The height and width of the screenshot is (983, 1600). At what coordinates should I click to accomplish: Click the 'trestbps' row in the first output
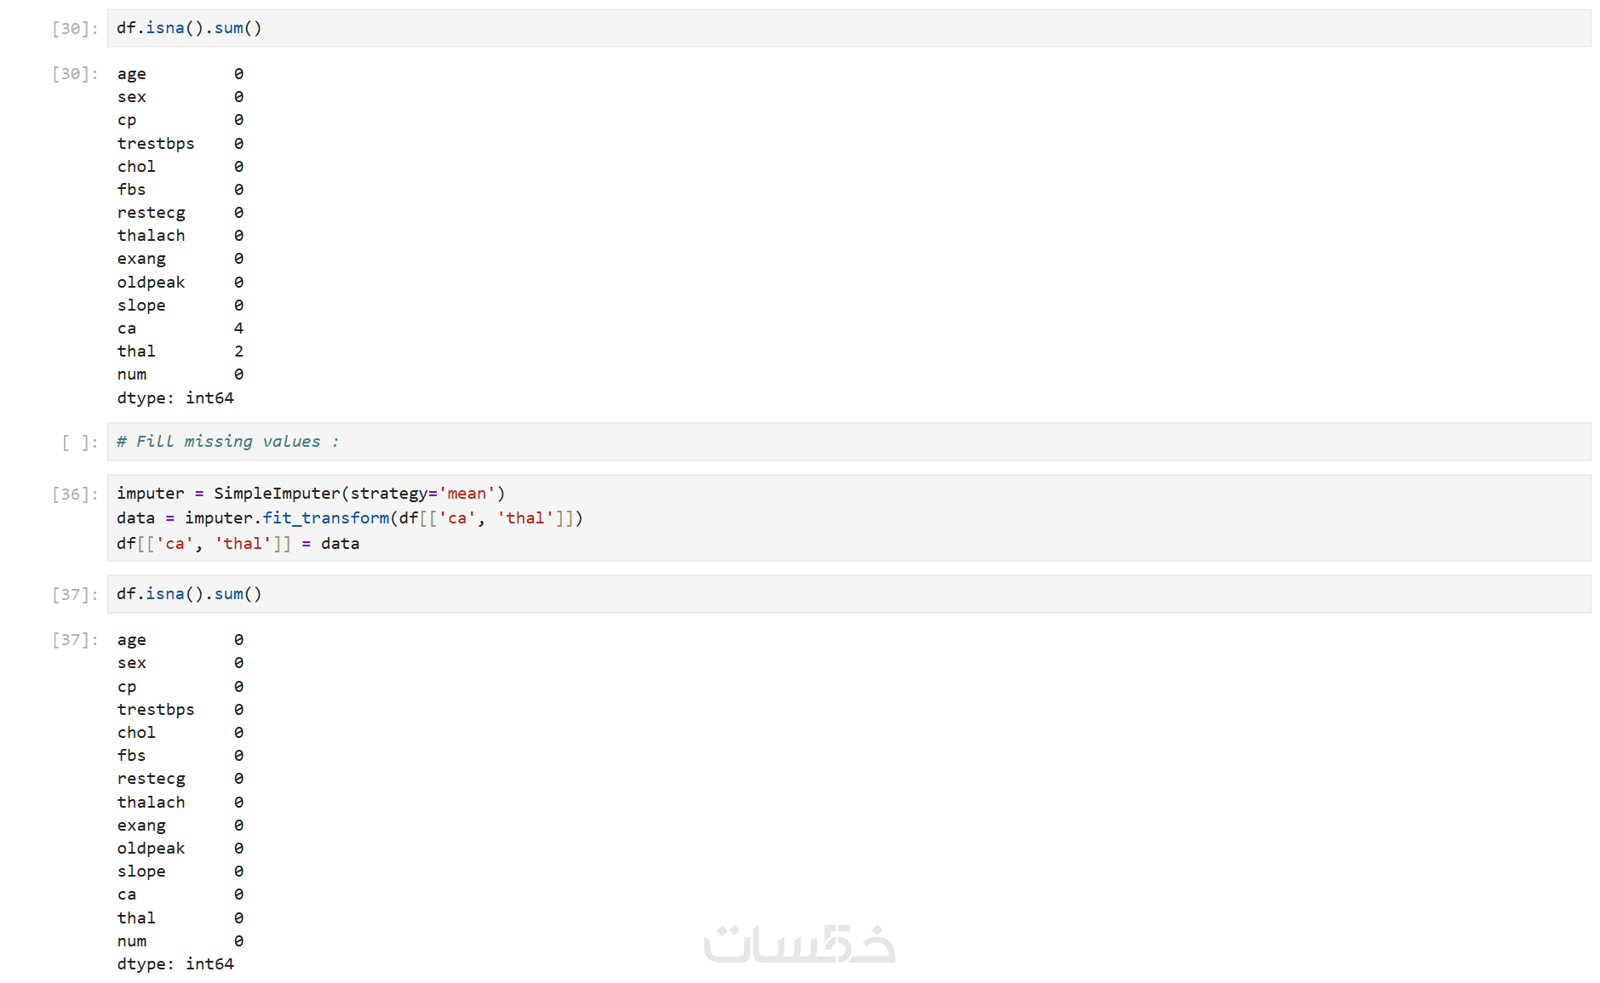[180, 144]
